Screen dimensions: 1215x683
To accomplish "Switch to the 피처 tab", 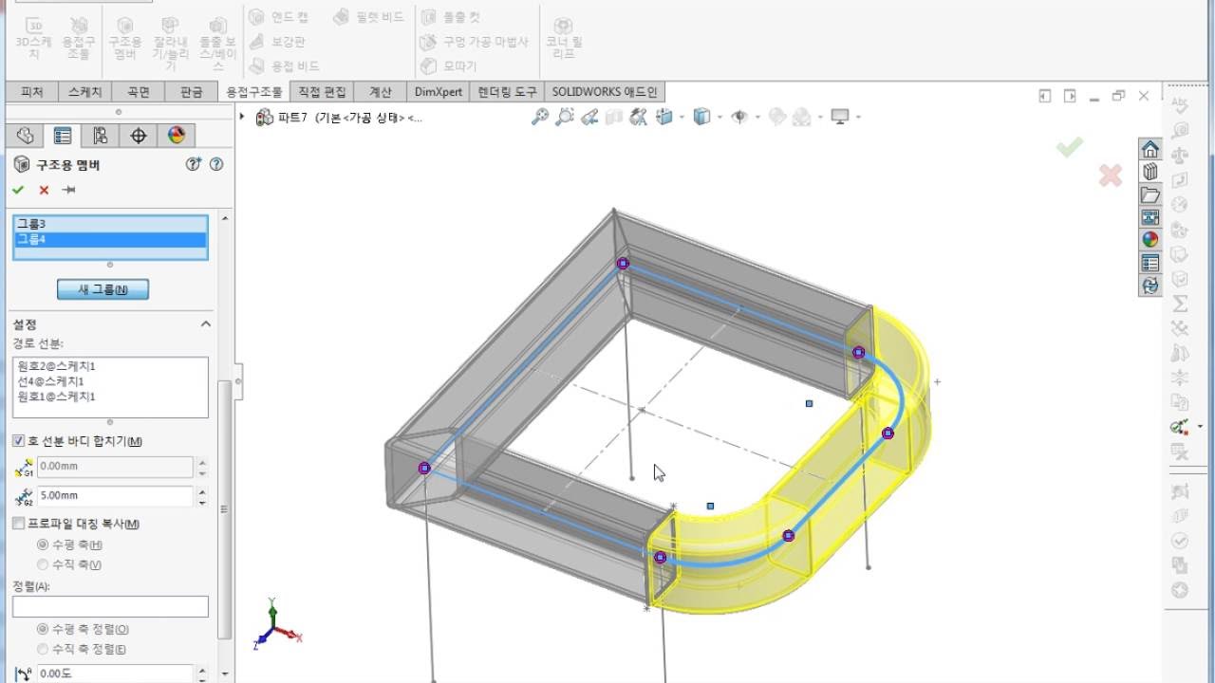I will click(x=32, y=92).
